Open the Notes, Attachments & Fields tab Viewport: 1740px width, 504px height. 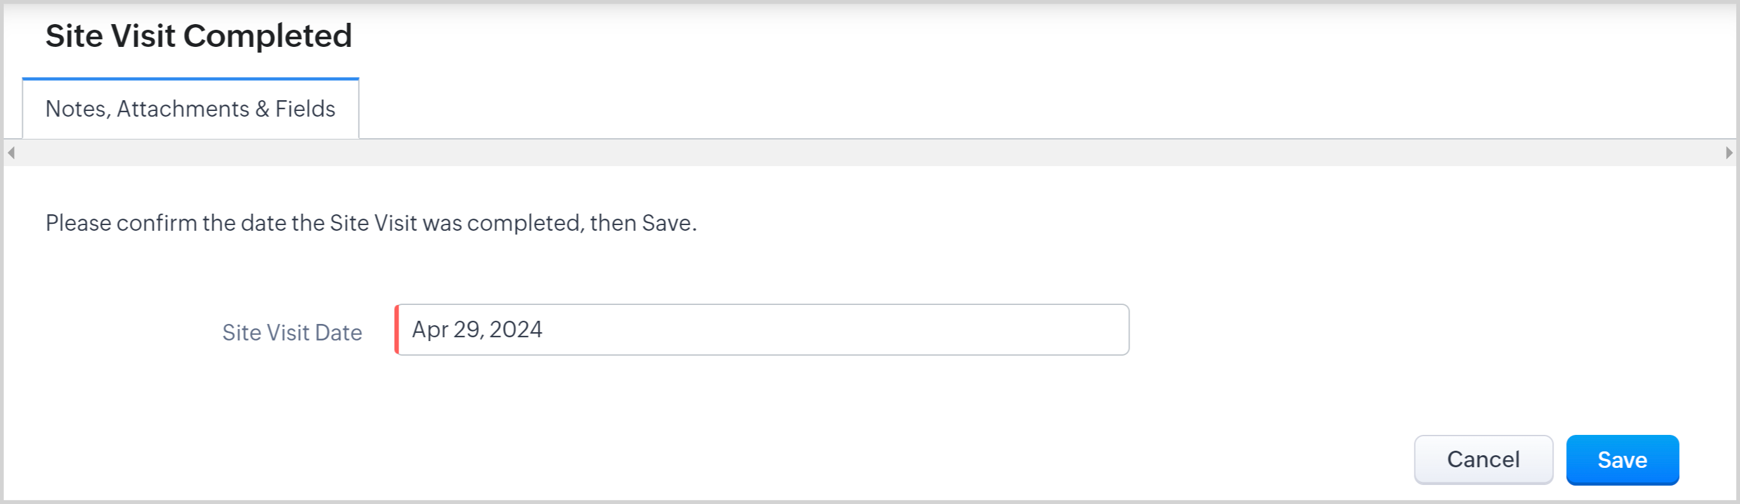point(190,109)
